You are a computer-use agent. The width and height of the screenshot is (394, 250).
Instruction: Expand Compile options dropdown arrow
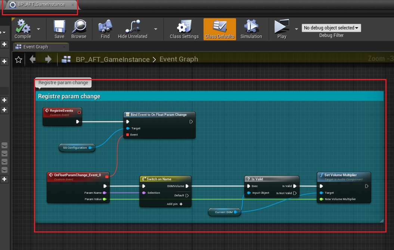pos(38,29)
